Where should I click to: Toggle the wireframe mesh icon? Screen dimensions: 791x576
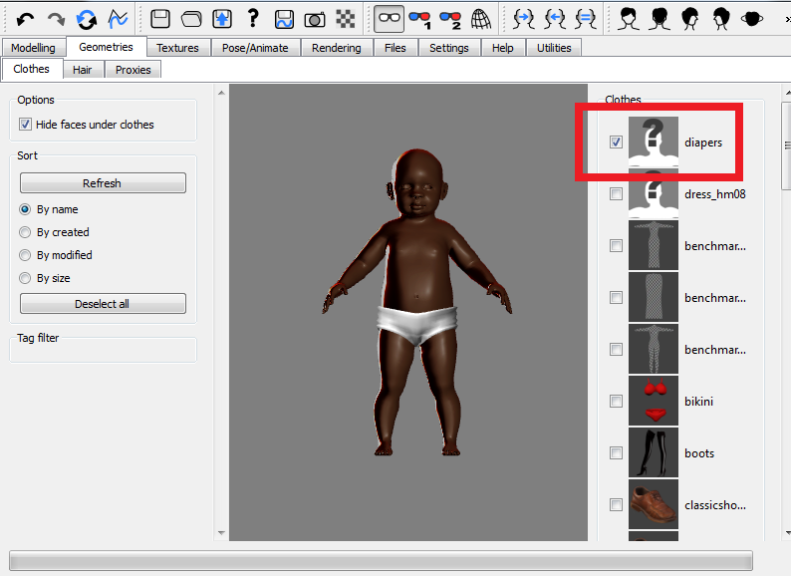[x=481, y=19]
